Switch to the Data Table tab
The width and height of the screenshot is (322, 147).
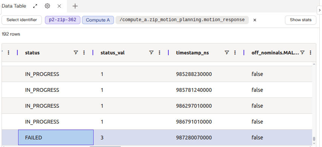[14, 6]
